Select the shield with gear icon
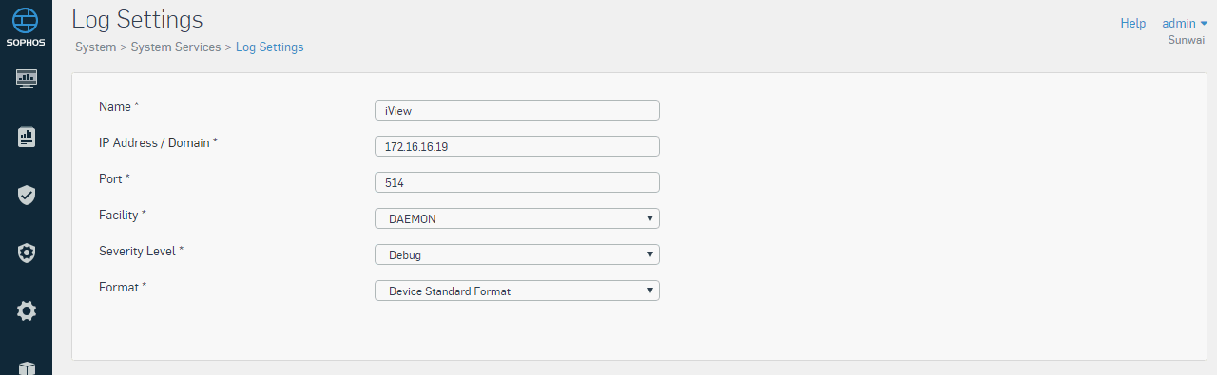The width and height of the screenshot is (1217, 375). pyautogui.click(x=27, y=253)
